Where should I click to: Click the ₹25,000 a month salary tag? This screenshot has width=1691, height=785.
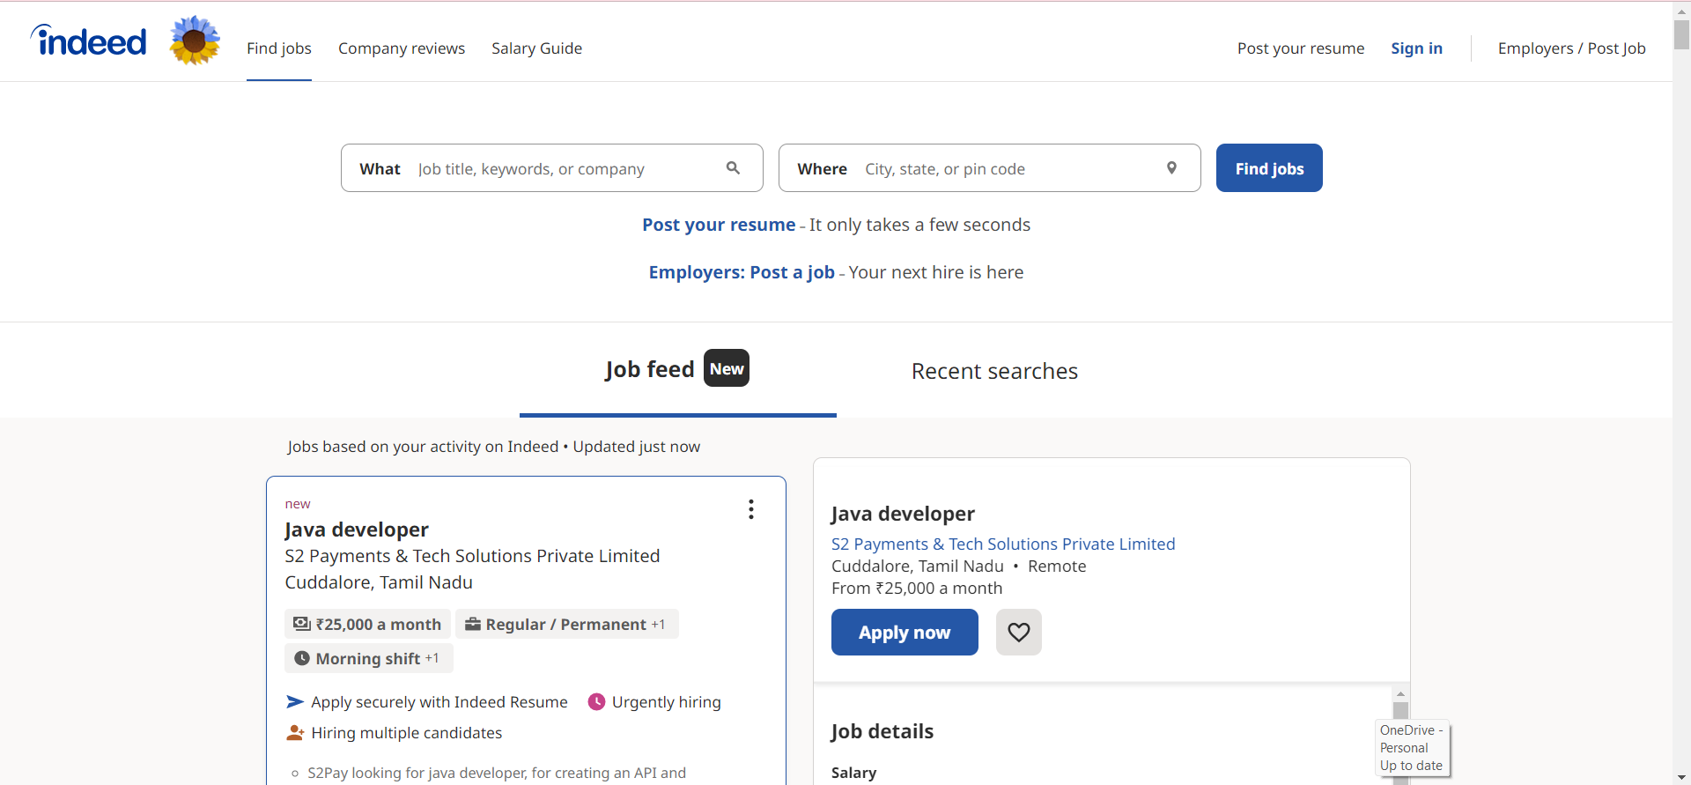tap(367, 624)
